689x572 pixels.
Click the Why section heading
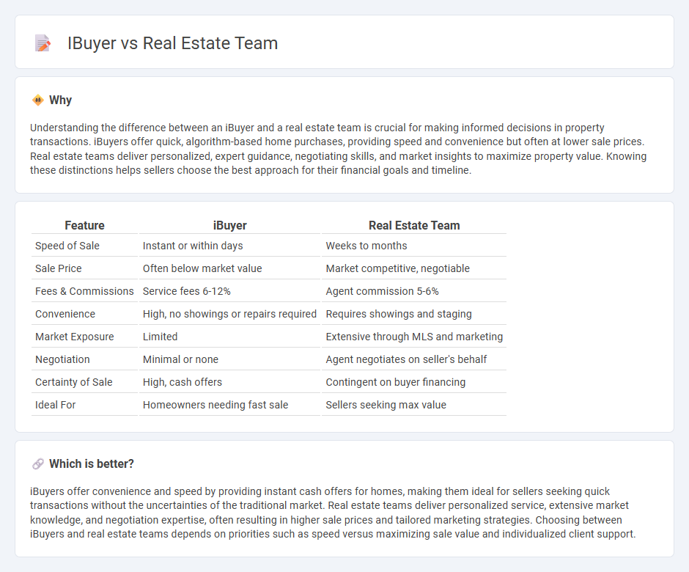tap(60, 100)
